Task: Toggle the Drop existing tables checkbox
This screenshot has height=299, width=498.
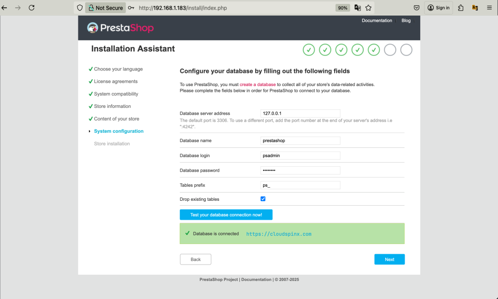Action: (263, 199)
